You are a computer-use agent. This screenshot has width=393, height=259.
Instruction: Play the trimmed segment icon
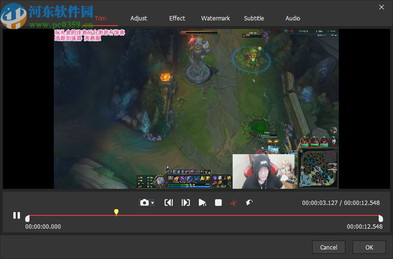point(202,203)
